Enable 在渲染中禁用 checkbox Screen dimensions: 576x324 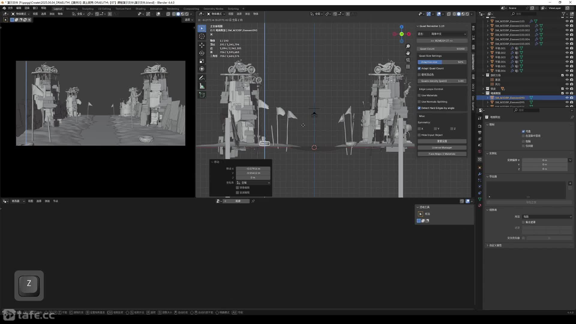(523, 136)
